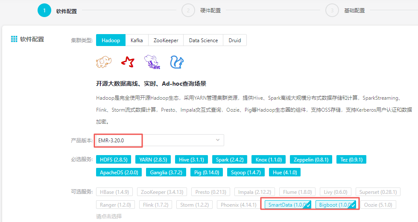Image resolution: width=418 pixels, height=222 pixels.
Task: Click the Pig (0.14.0) required service
Action: (207, 172)
